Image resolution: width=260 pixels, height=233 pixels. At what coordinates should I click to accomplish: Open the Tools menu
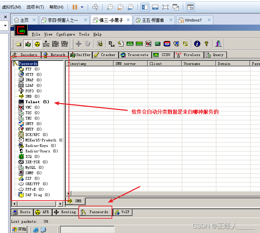[x=84, y=35]
